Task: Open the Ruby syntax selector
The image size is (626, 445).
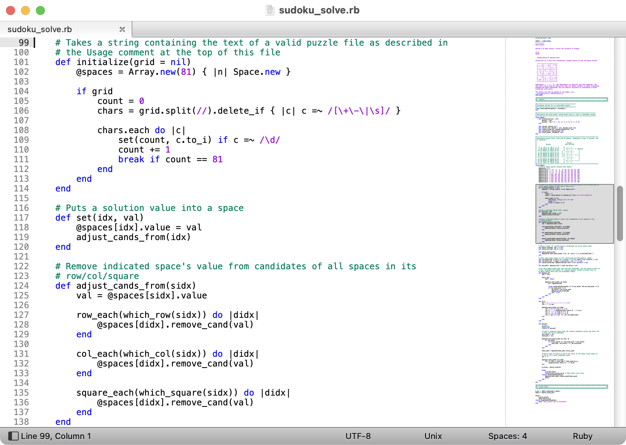Action: [582, 436]
